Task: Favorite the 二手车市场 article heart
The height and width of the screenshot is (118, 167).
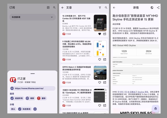Action: pos(100,59)
